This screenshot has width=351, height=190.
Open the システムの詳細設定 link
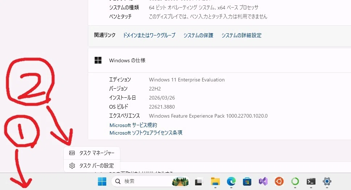click(241, 35)
